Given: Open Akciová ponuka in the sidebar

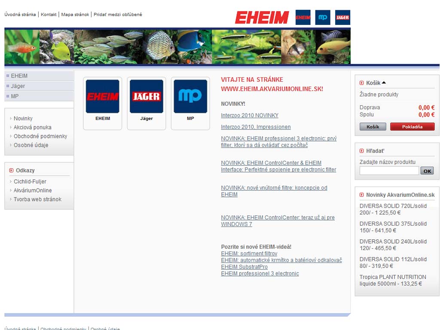Looking at the screenshot, I should (x=33, y=127).
